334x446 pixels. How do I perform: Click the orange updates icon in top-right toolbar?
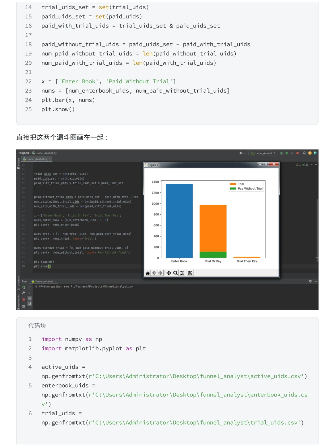point(310,153)
